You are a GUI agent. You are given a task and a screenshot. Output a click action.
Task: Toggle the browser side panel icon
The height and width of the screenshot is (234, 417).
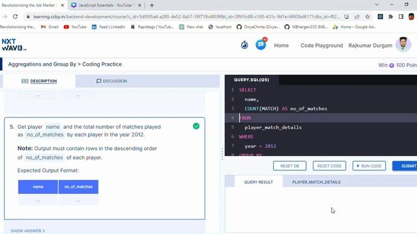coord(401,17)
